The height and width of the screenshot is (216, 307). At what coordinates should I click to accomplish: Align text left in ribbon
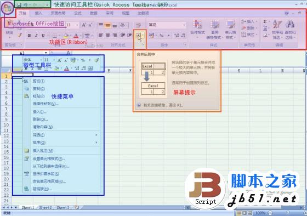coord(101,35)
